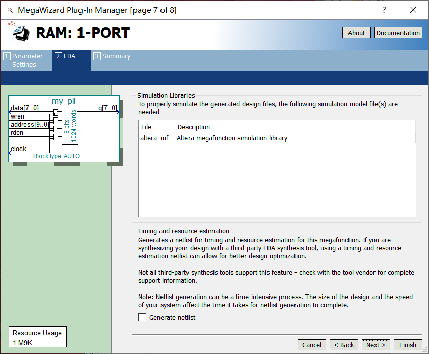Click the File column header
This screenshot has width=429, height=354.
click(x=147, y=127)
